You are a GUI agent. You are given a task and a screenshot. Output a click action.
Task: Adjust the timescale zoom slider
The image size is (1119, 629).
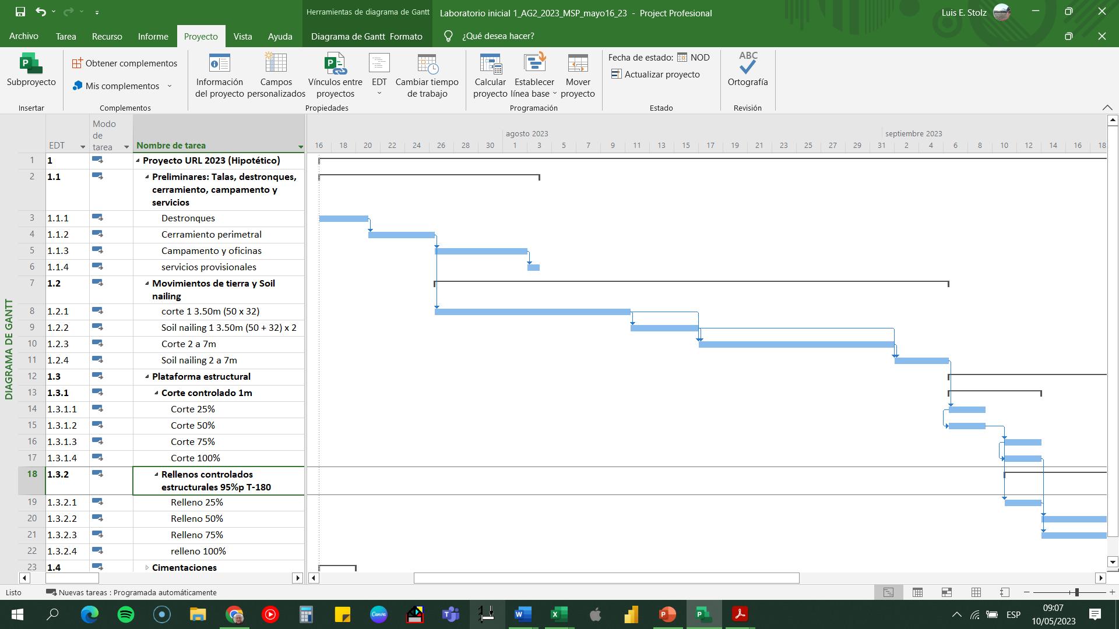click(x=1076, y=592)
